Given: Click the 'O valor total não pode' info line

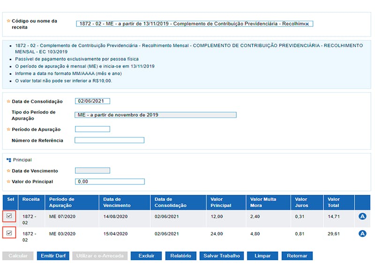Looking at the screenshot, I should [63, 81].
